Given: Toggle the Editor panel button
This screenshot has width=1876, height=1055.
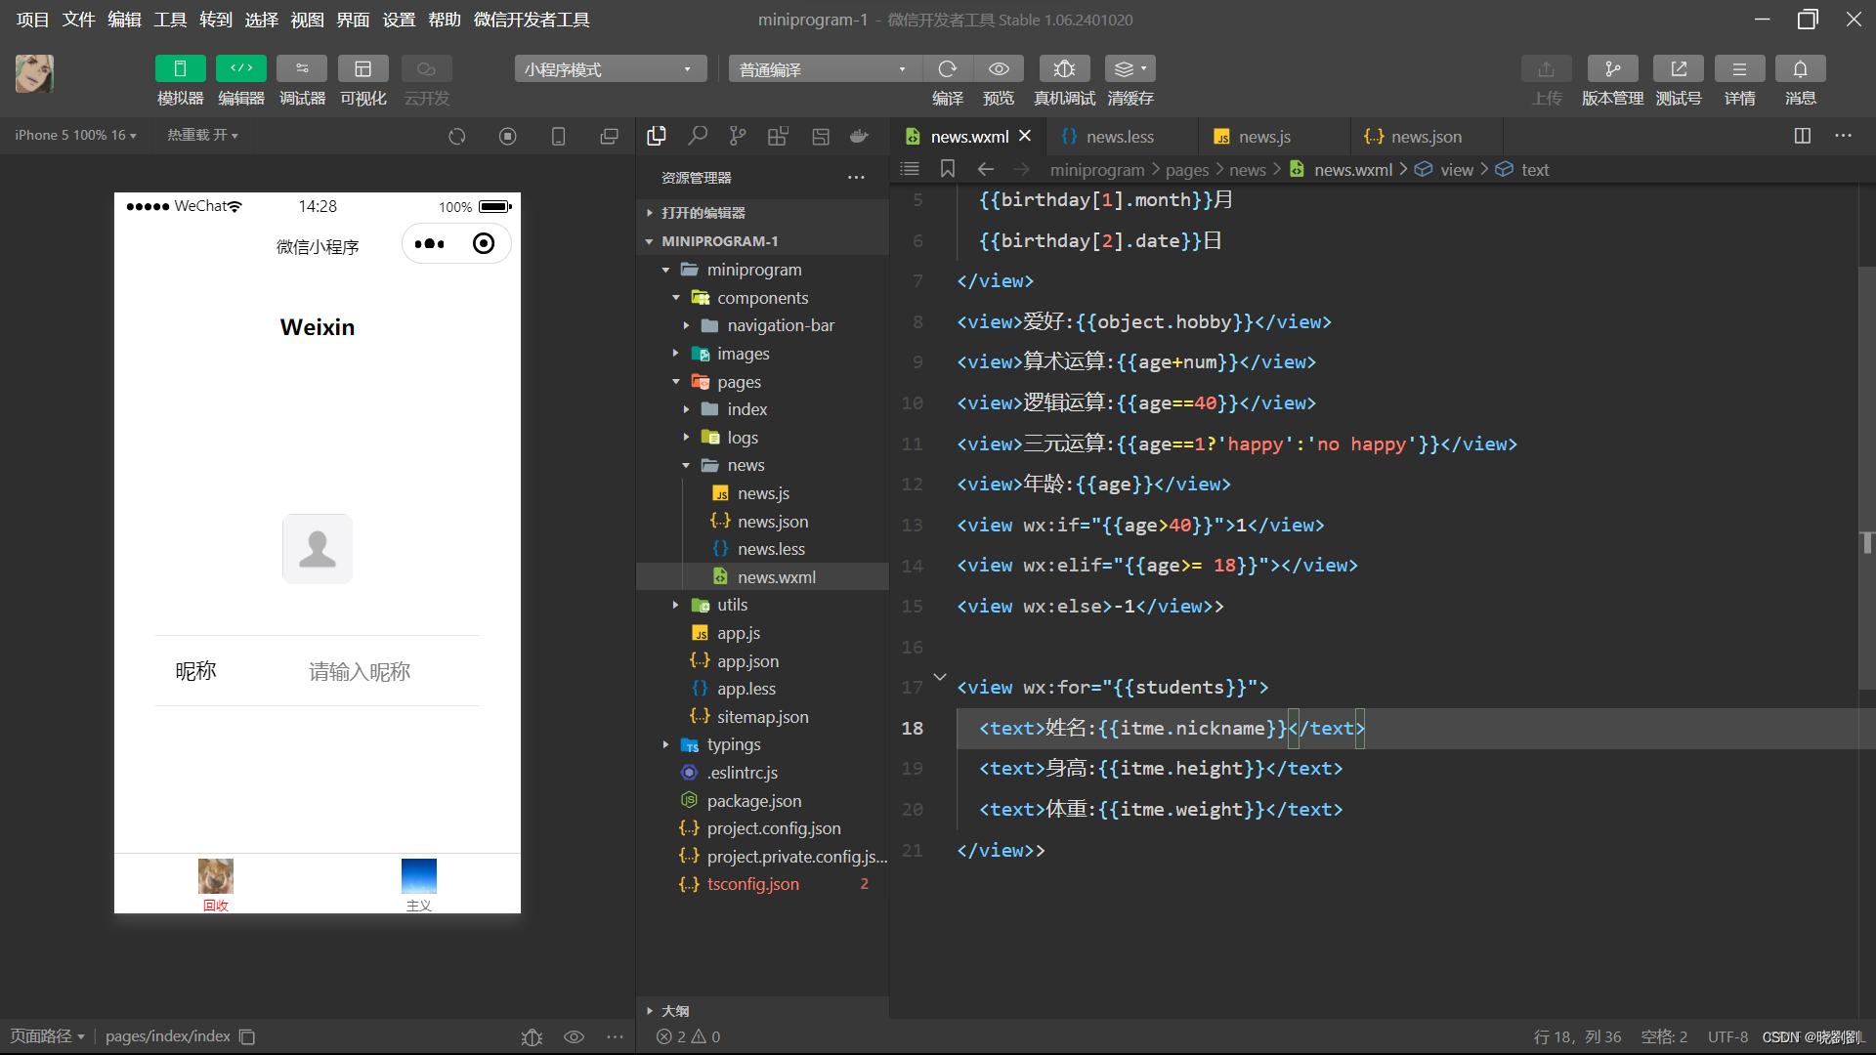Looking at the screenshot, I should [240, 68].
